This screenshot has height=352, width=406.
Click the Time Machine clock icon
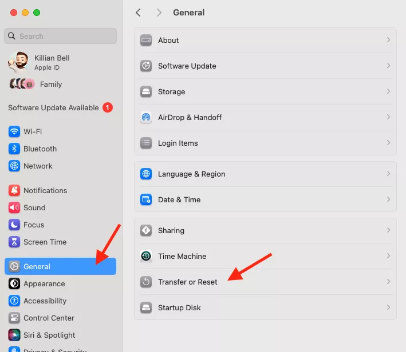click(146, 256)
